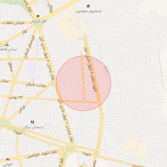Click the خیابان انقلاب street label

point(14,23)
